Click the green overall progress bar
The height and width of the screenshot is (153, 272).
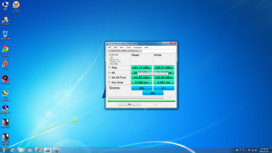point(141,101)
